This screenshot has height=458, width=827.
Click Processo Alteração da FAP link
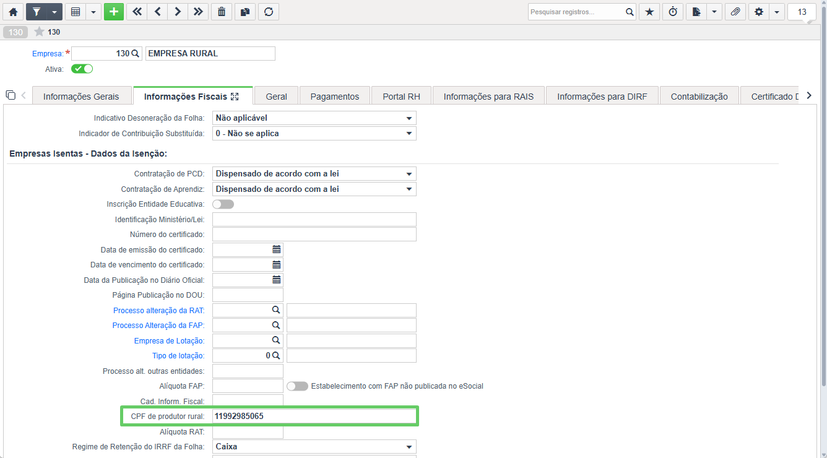pos(158,326)
